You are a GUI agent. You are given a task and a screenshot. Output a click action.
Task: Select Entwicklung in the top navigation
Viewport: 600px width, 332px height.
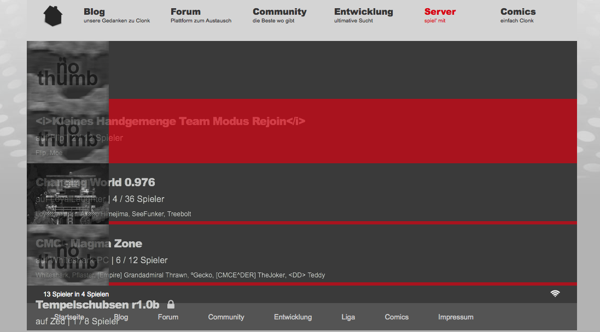[x=363, y=12]
